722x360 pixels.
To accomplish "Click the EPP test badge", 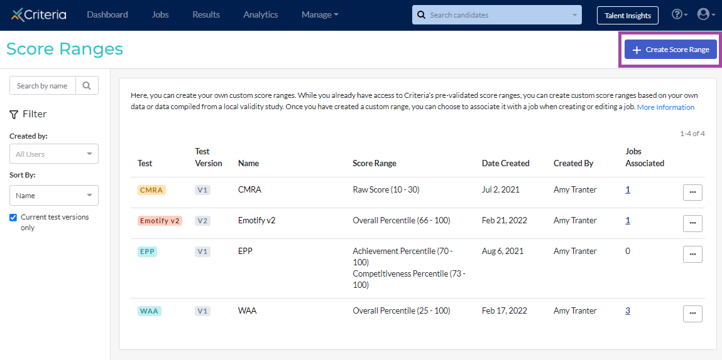I will click(x=147, y=251).
